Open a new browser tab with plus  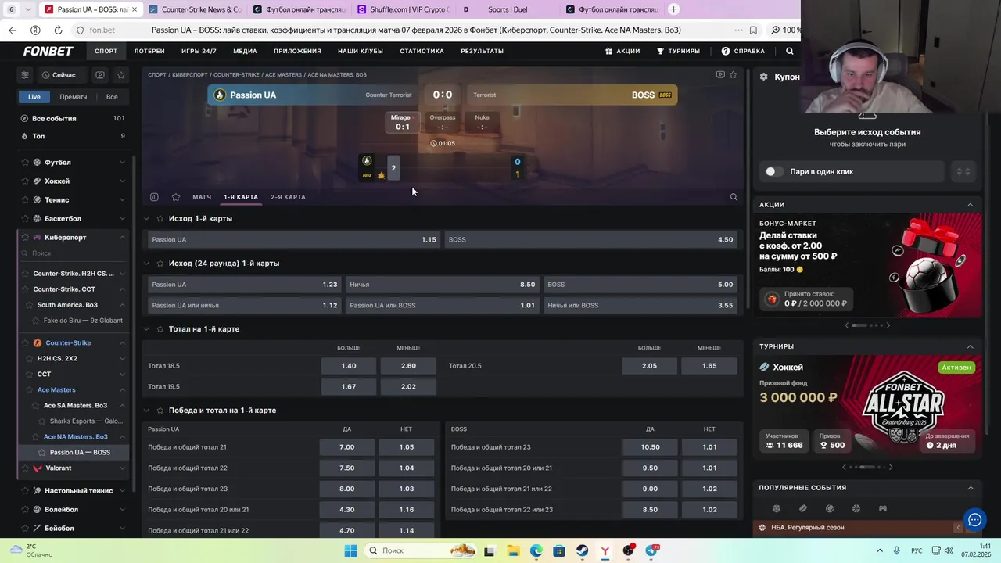coord(674,9)
